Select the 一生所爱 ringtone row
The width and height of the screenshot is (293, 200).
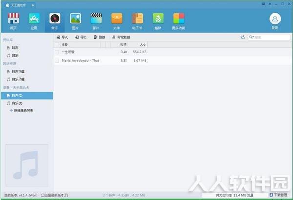coord(173,52)
